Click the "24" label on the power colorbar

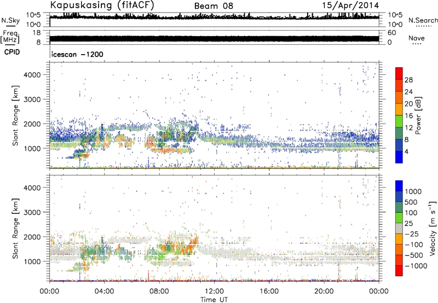click(x=408, y=92)
